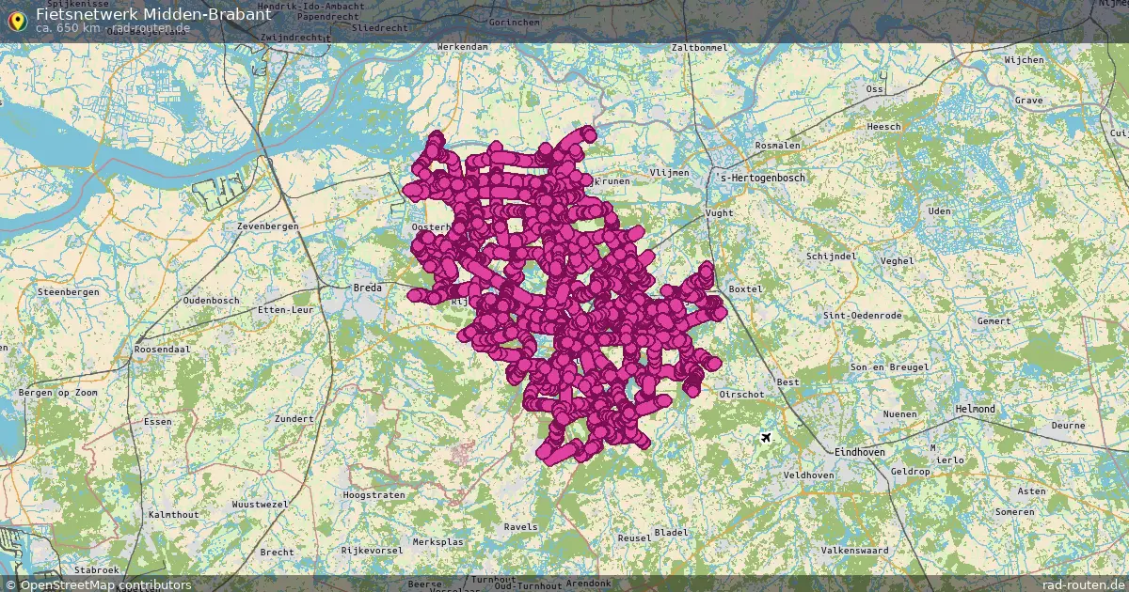Click the Werkendam town label
1129x592 pixels.
coord(463,46)
